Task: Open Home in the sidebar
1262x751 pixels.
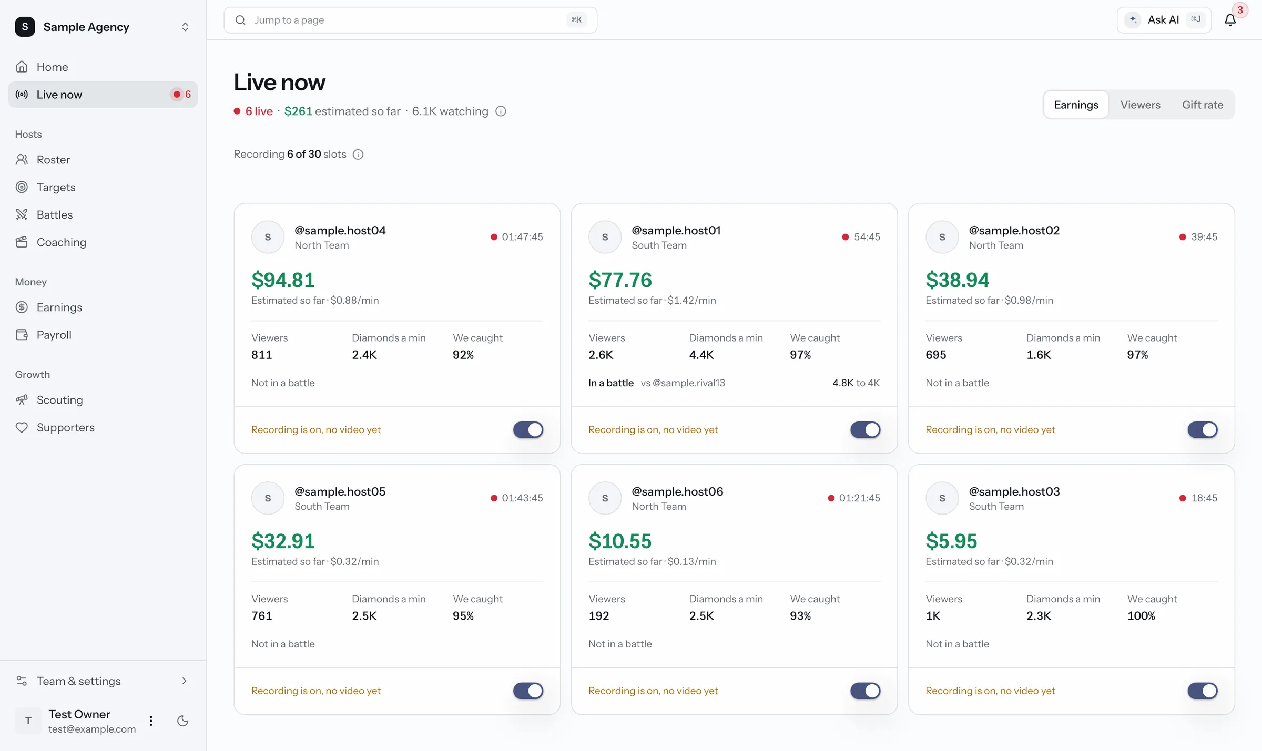Action: coord(103,67)
